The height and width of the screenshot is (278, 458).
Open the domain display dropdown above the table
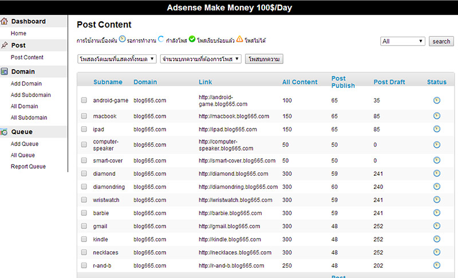117,59
